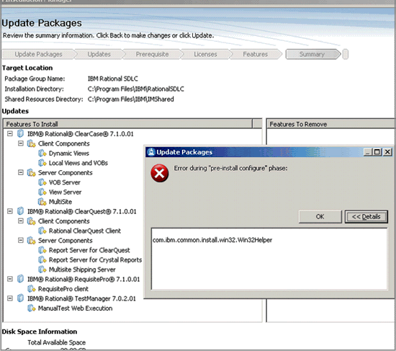This screenshot has width=396, height=351.
Task: Collapse Client Components under ClearCase
Action: coord(21,143)
